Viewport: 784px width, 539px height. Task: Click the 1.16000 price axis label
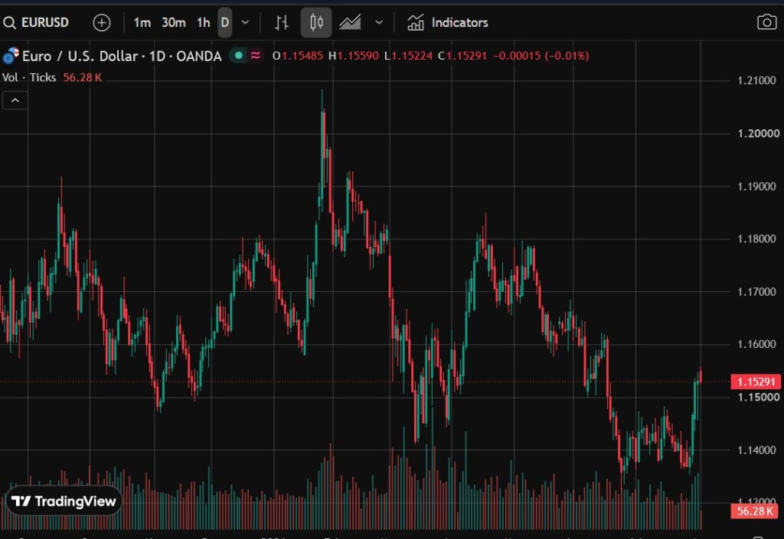(x=756, y=344)
